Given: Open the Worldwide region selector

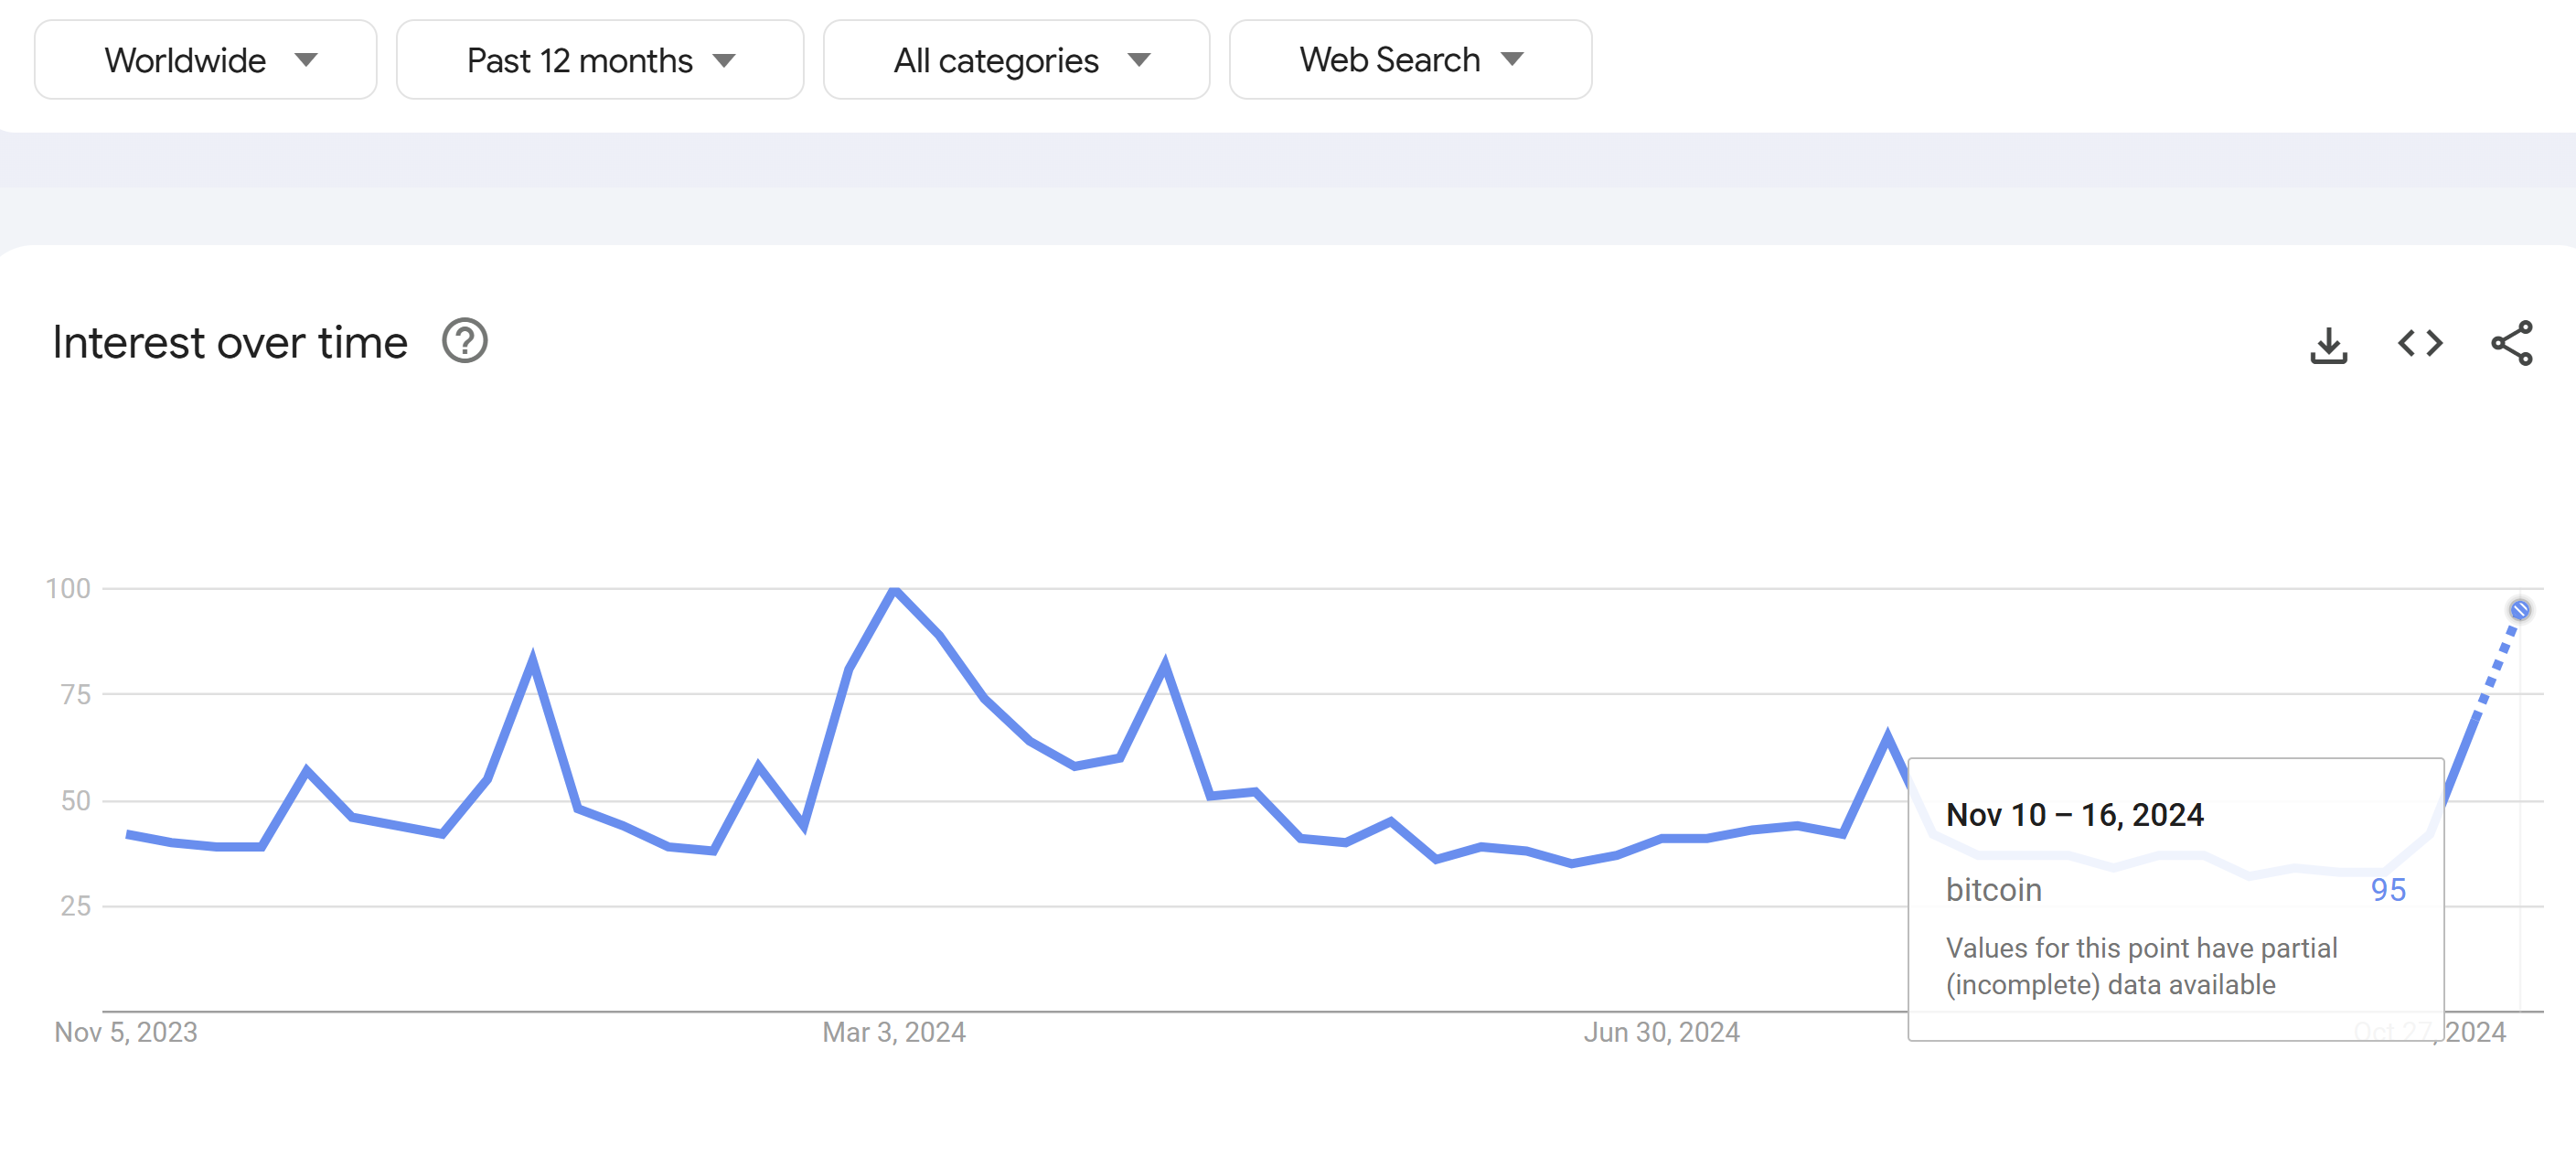Looking at the screenshot, I should point(204,59).
